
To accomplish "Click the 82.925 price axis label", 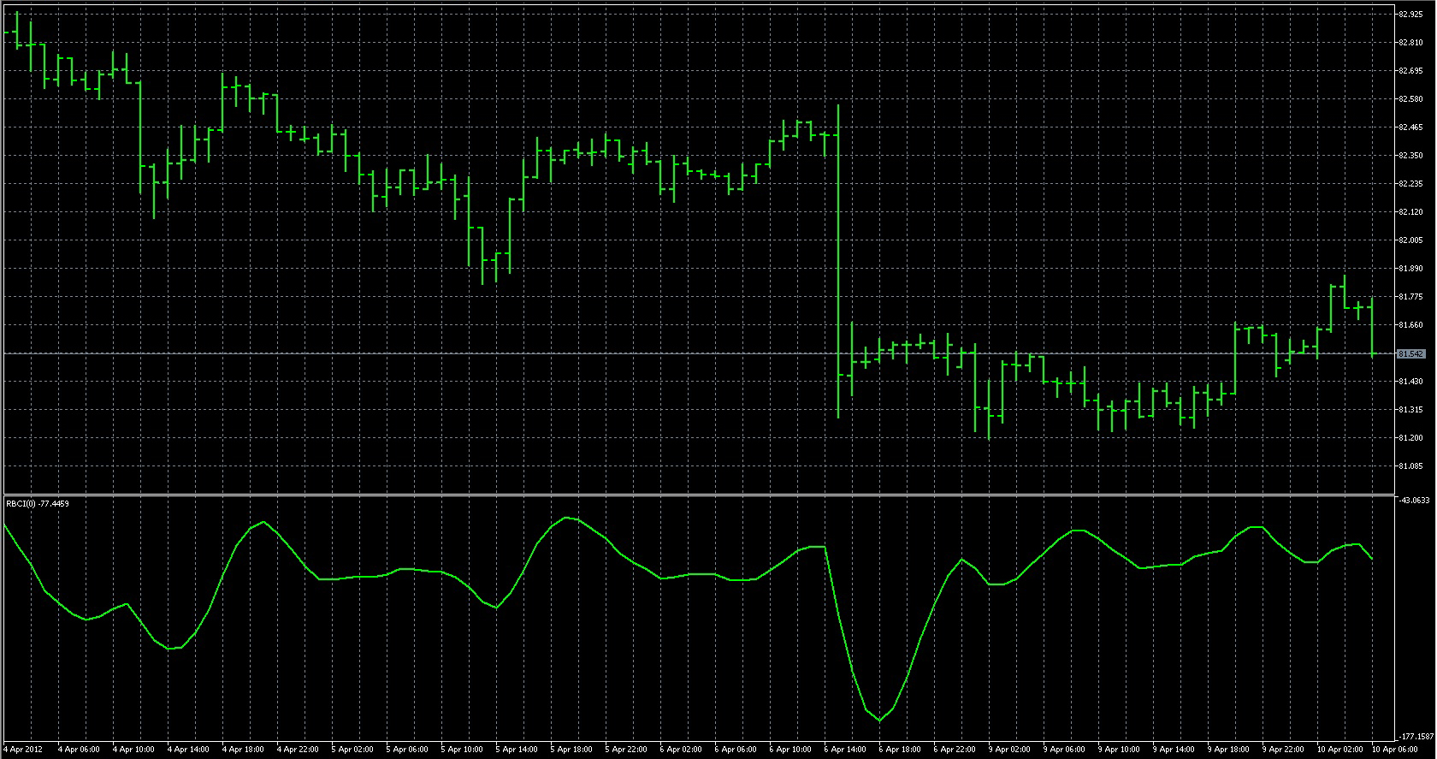I will pyautogui.click(x=1410, y=15).
